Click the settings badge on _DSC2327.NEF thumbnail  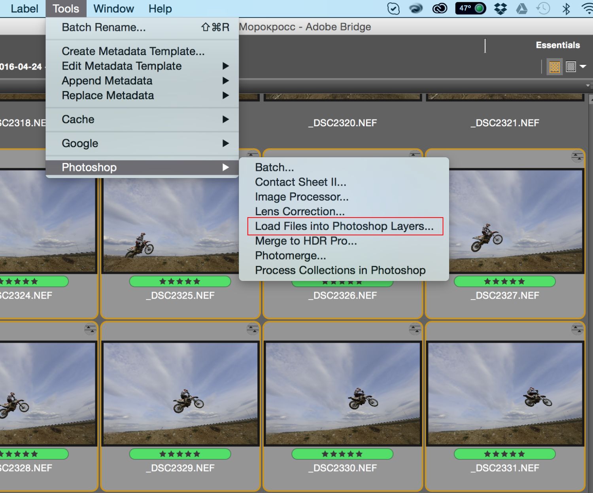point(577,157)
